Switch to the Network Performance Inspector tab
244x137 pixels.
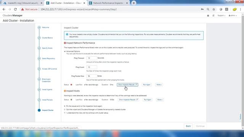108,3
